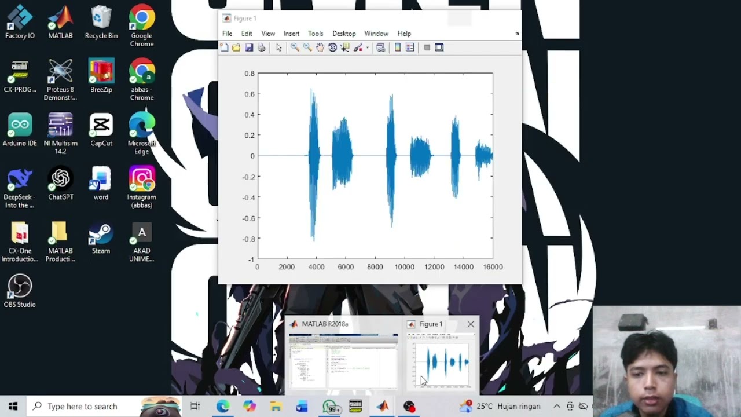Launch CapCut desktop shortcut
The height and width of the screenshot is (417, 741).
point(101,130)
